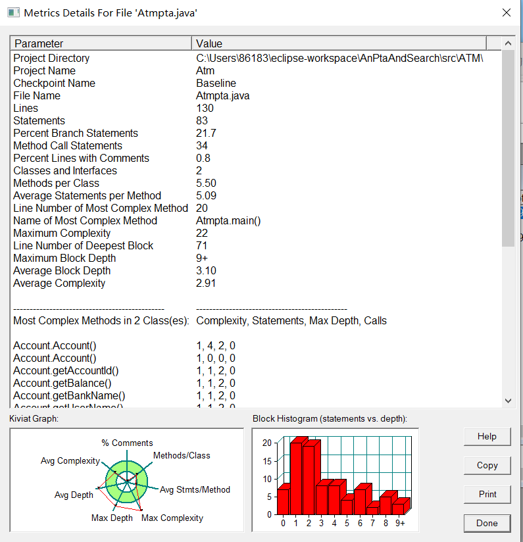The width and height of the screenshot is (523, 542).
Task: Select Most Complex Methods in 2 Class(es) row
Action: click(256, 320)
